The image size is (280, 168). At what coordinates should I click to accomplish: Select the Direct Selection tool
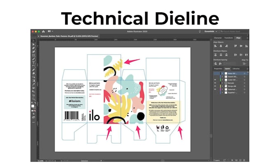[x=33, y=44]
